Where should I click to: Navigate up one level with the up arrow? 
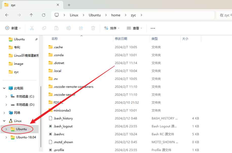31,15
